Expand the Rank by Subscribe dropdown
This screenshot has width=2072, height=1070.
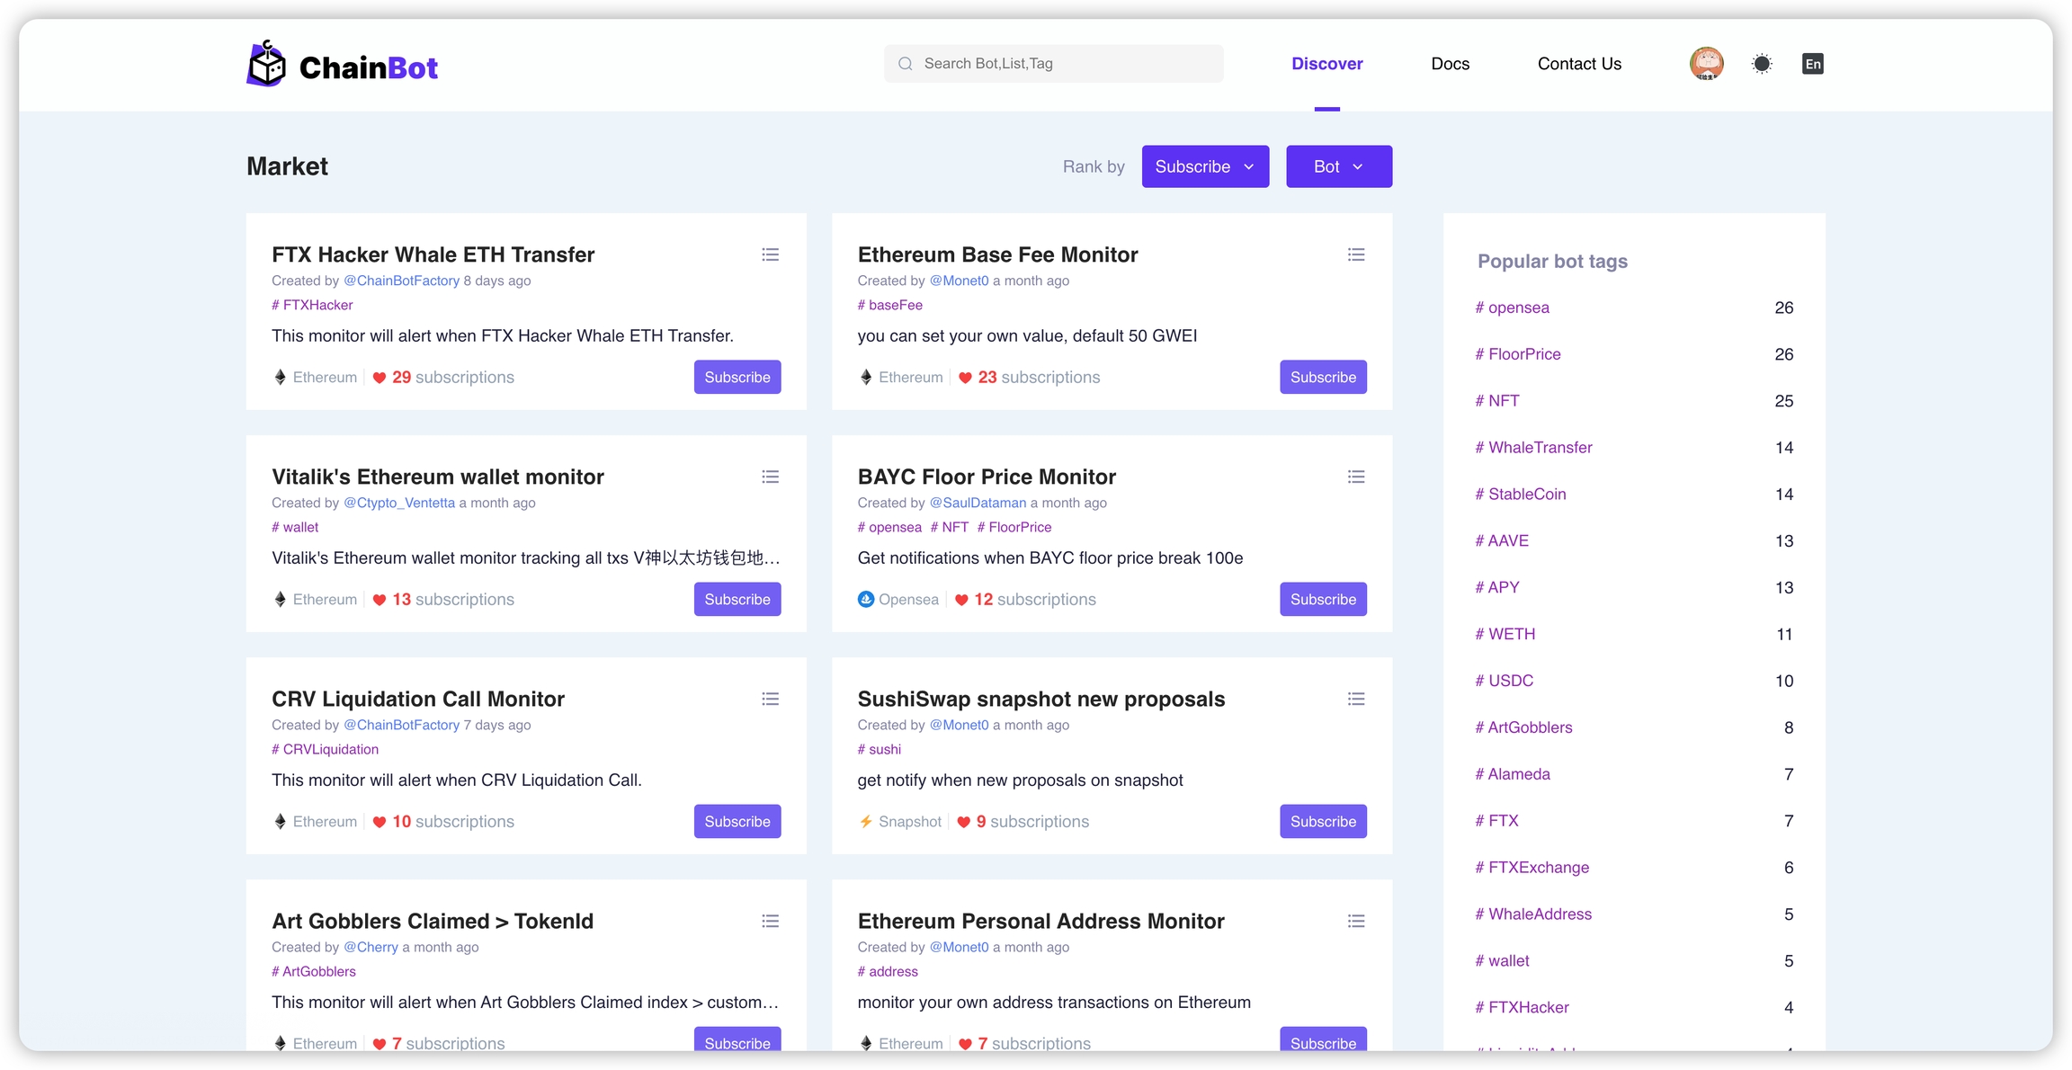pos(1205,166)
